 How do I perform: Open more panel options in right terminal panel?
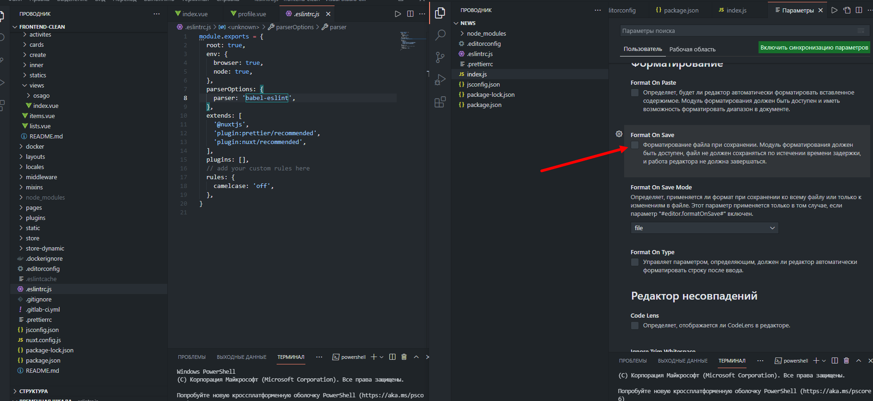760,361
